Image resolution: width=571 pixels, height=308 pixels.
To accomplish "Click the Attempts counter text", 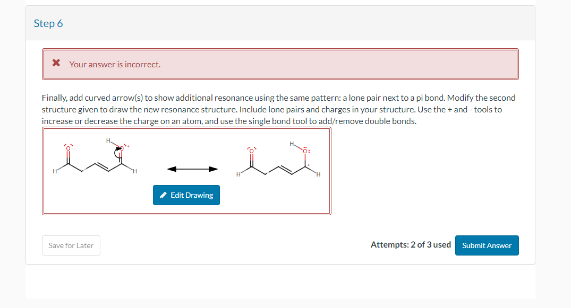I will [410, 244].
